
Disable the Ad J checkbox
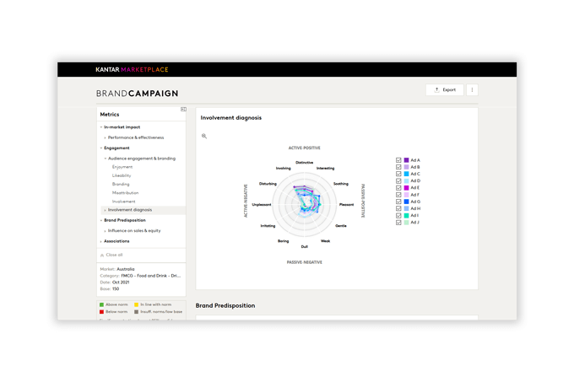[x=398, y=223]
